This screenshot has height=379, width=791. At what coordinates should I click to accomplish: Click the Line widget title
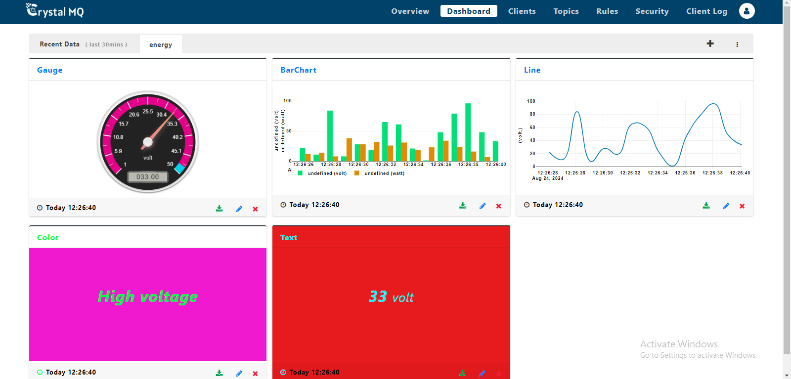pyautogui.click(x=532, y=70)
